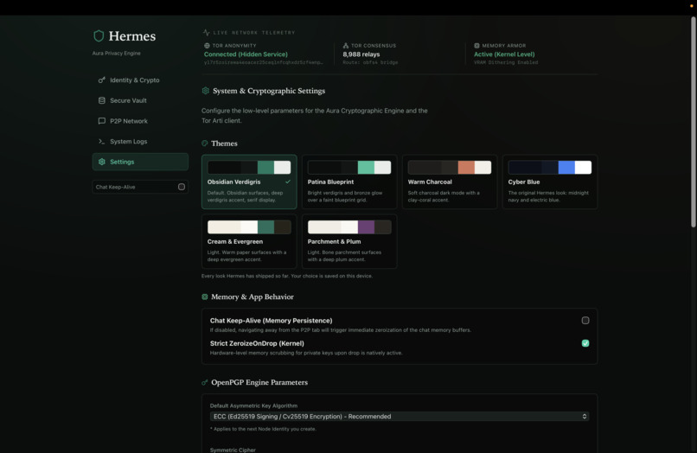697x453 pixels.
Task: Click the Symmetric Cipher label
Action: click(x=233, y=450)
